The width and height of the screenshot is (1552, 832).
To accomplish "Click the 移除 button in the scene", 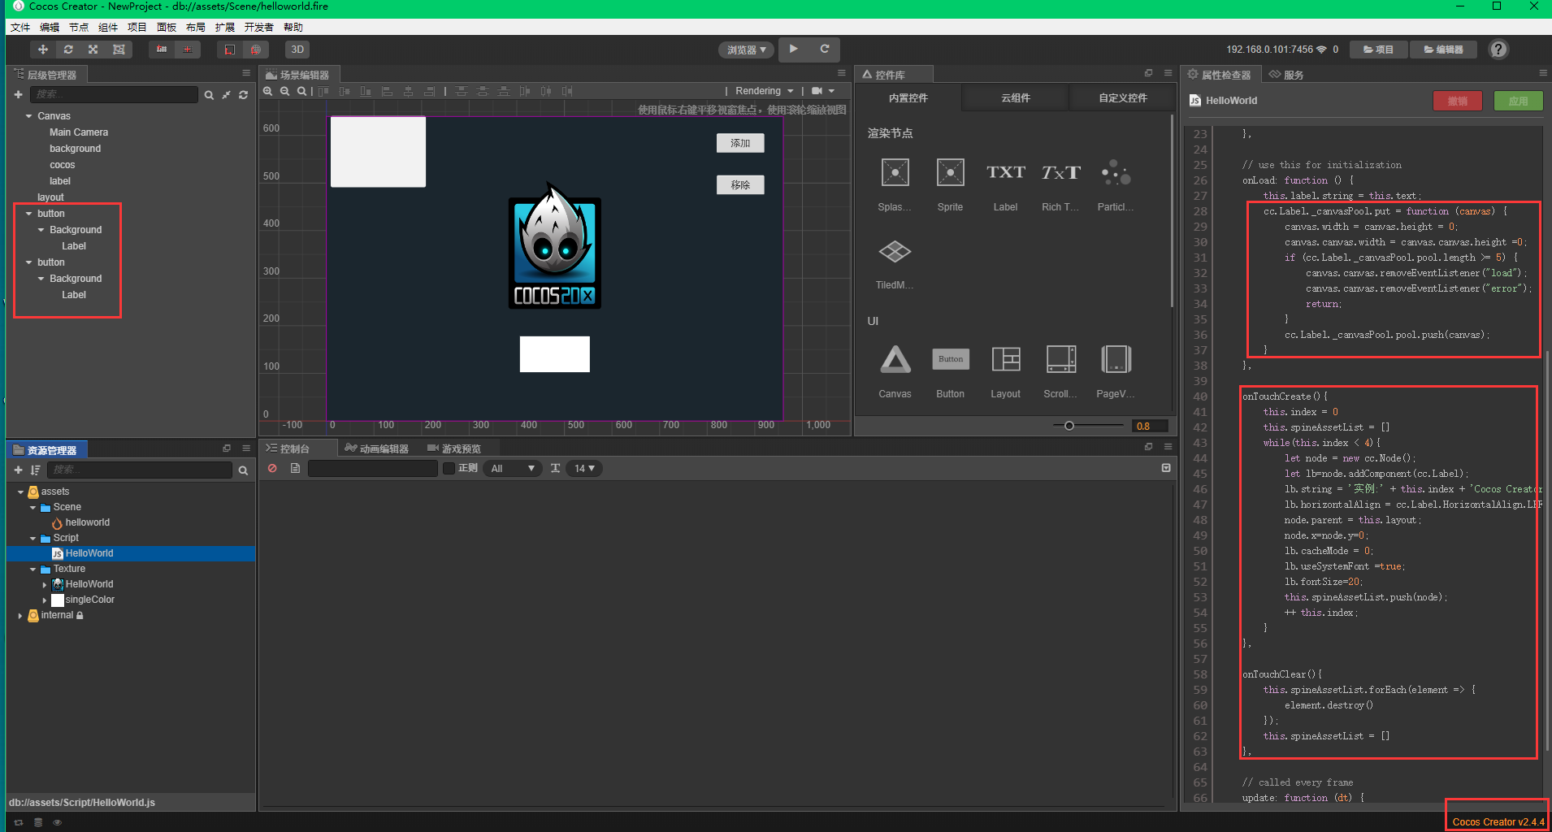I will [740, 185].
